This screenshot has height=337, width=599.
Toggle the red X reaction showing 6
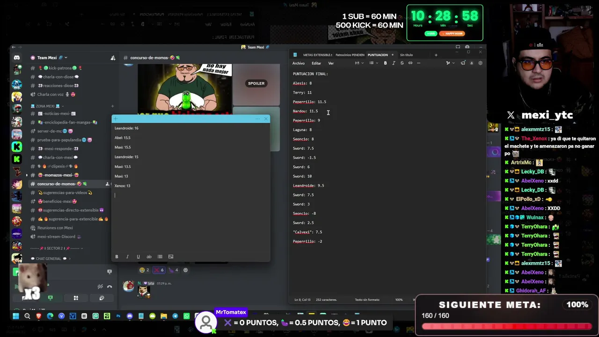[159, 270]
